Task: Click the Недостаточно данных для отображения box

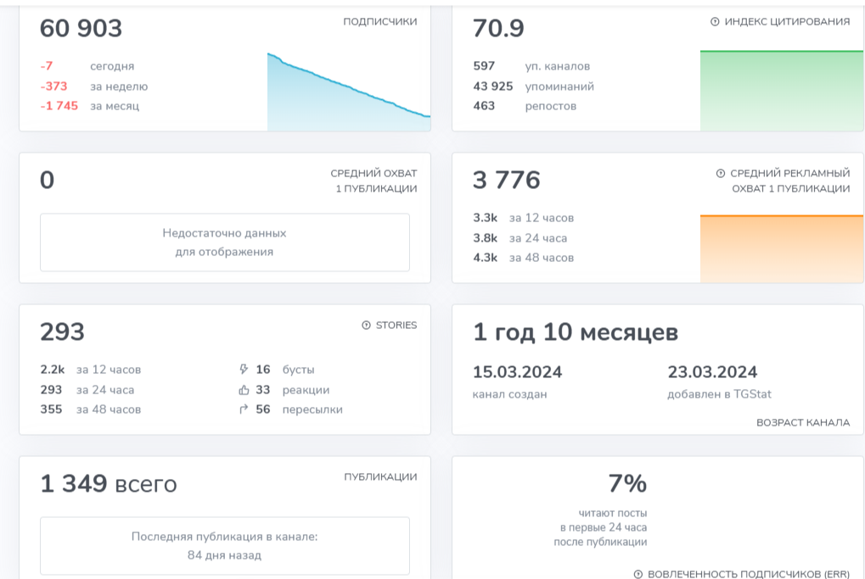Action: [225, 242]
